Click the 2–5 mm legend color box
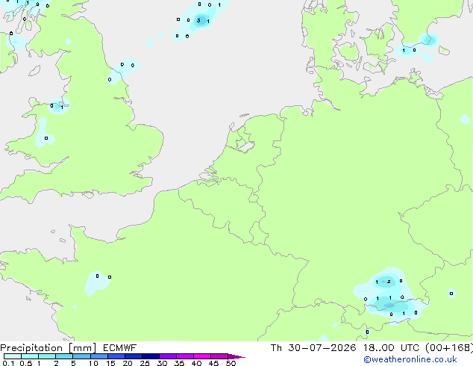This screenshot has height=366, width=473. 64,356
